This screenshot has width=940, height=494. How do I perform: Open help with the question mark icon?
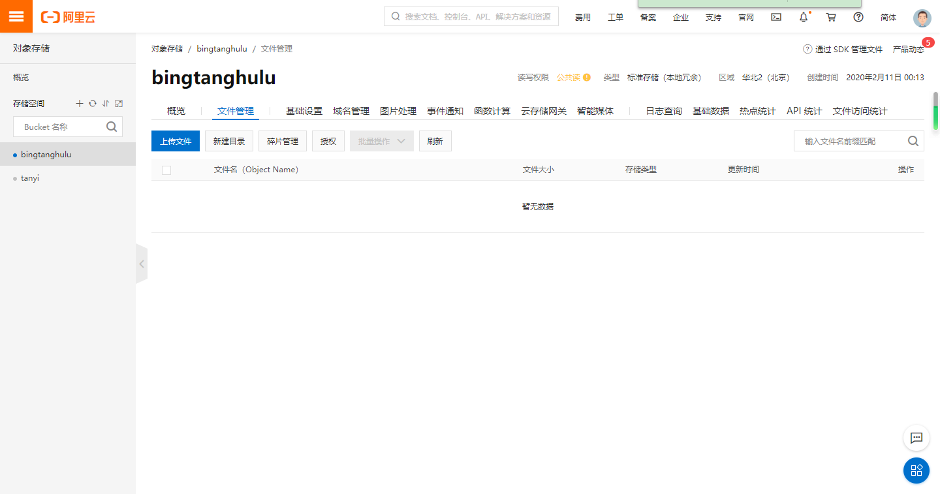click(858, 17)
